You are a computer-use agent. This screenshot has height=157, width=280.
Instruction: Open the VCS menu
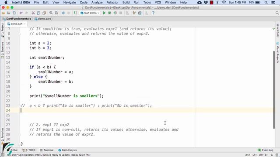coord(158,3)
